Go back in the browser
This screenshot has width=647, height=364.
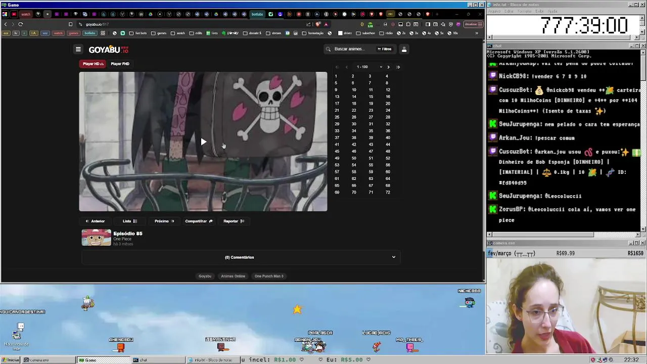point(6,24)
